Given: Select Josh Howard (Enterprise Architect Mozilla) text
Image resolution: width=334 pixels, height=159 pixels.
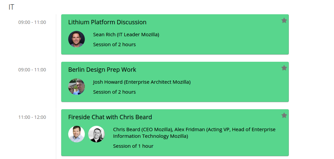Looking at the screenshot, I should tap(142, 82).
